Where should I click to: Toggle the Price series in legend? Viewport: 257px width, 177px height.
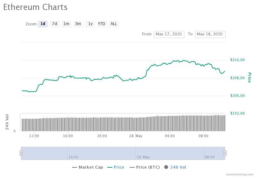coord(116,167)
